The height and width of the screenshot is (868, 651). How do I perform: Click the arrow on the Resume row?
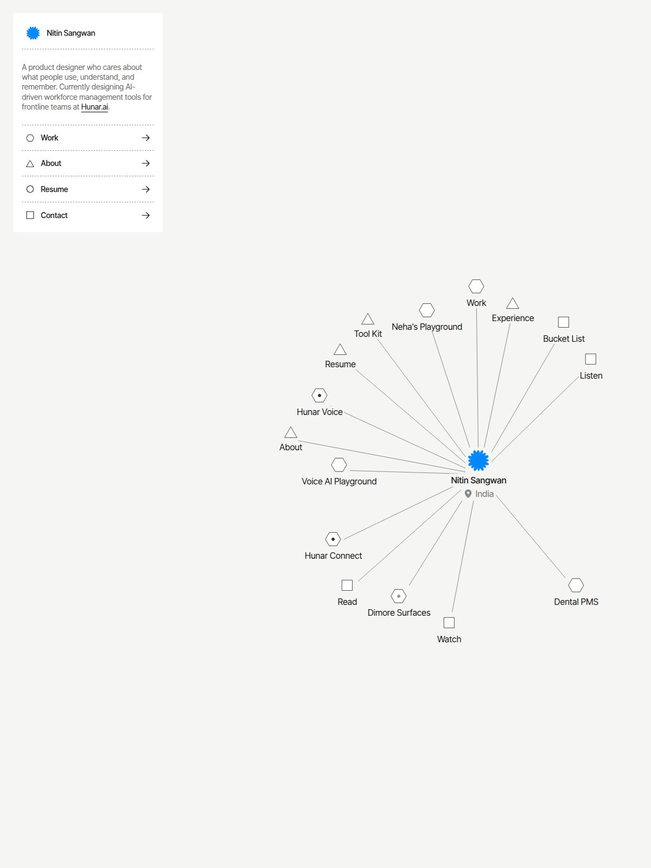click(x=145, y=189)
